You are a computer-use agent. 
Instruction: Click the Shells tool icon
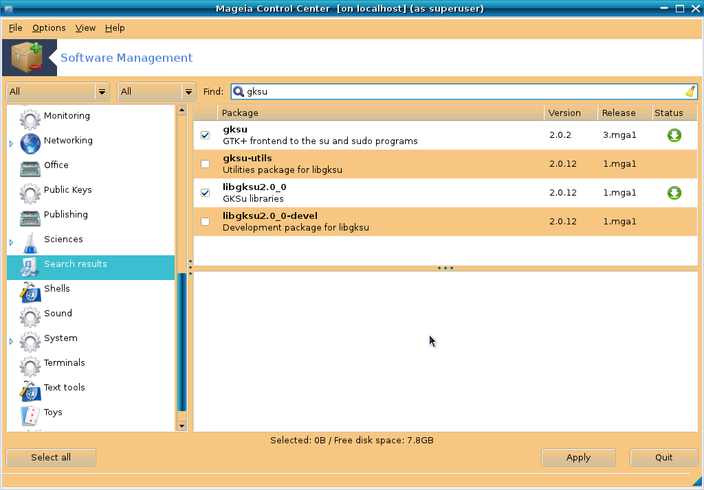pos(30,292)
